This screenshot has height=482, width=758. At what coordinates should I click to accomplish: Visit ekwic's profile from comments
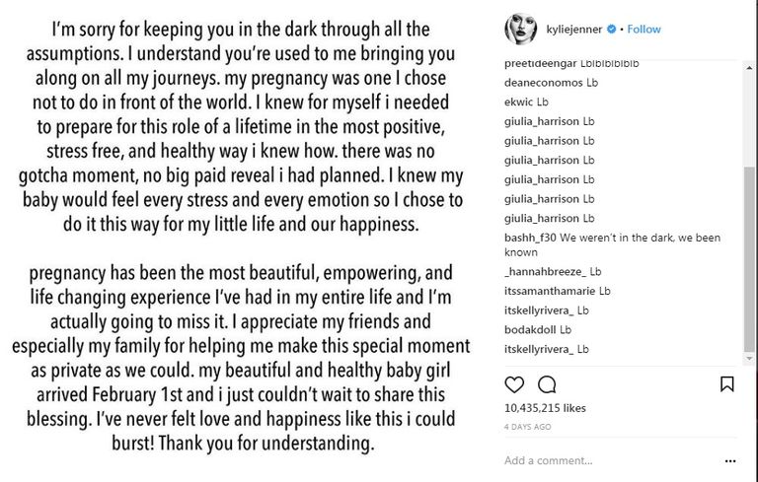[x=519, y=102]
